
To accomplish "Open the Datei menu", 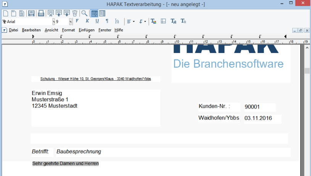I will [x=13, y=30].
